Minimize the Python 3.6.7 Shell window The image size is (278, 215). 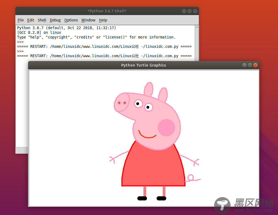pos(184,11)
